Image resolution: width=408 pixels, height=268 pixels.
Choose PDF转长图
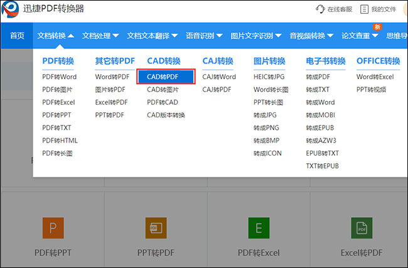[x=57, y=153]
